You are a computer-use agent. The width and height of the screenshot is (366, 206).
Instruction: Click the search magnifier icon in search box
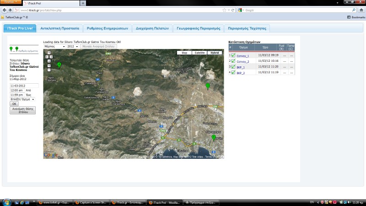click(354, 10)
